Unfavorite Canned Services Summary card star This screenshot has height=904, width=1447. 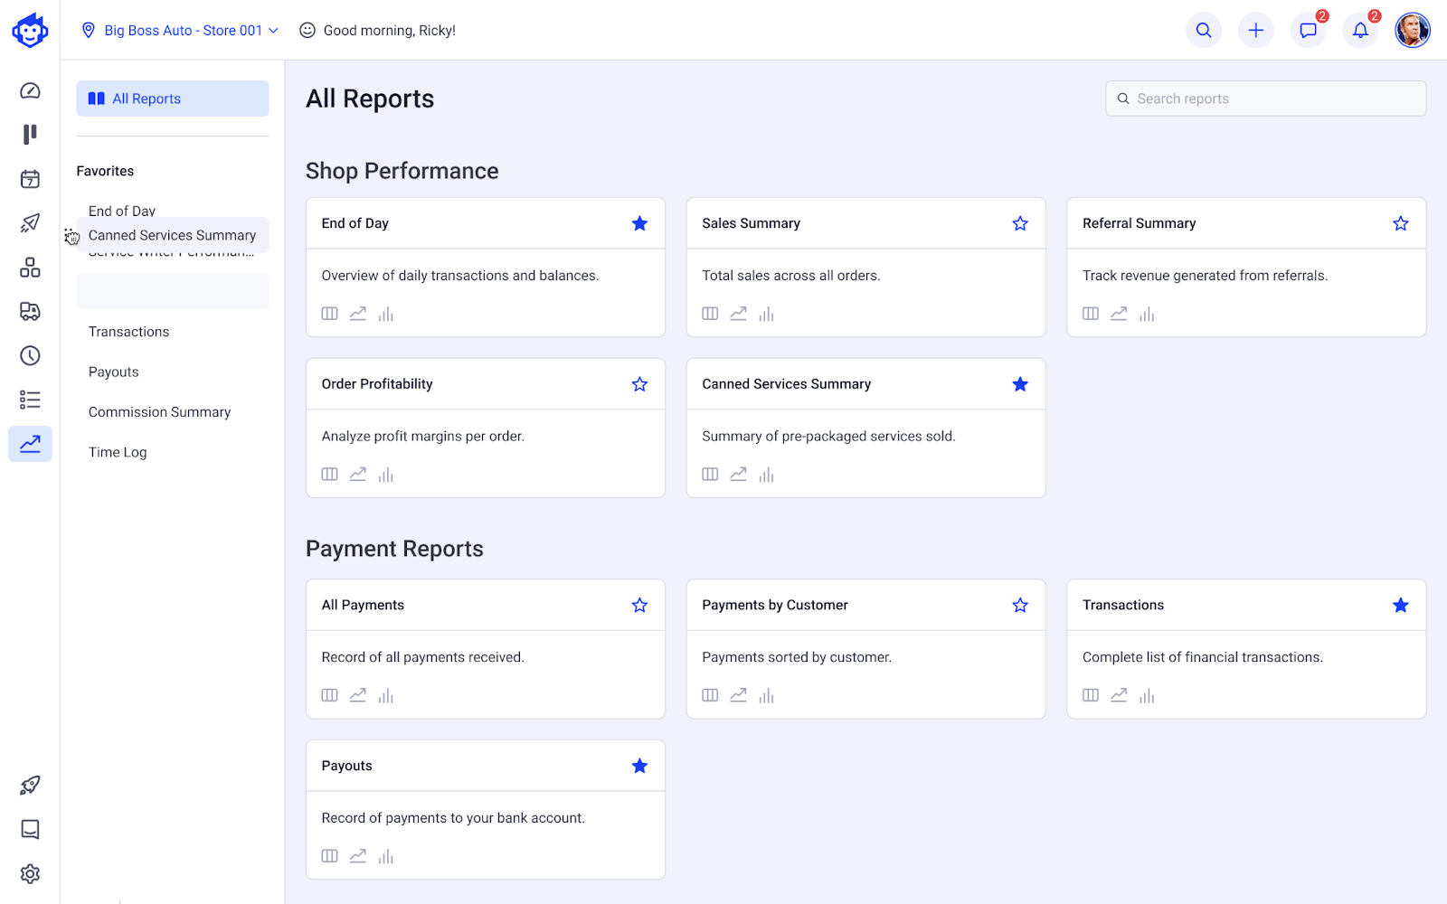point(1020,384)
